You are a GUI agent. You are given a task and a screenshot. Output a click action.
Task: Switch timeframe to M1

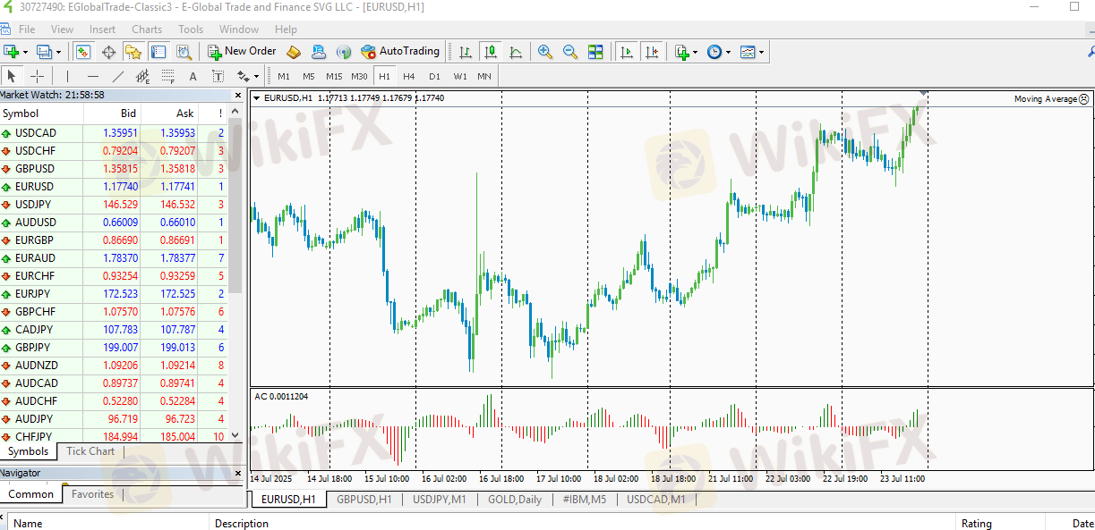coord(284,76)
